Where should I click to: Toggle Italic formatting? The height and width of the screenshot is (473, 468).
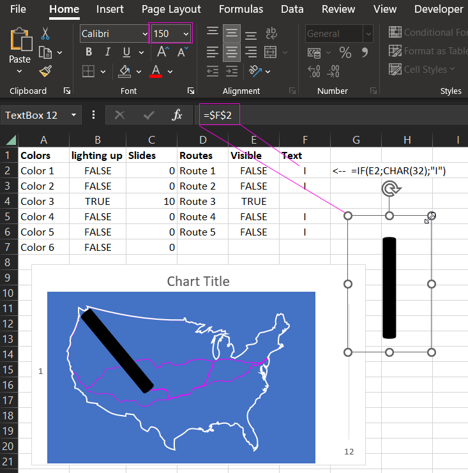(x=107, y=52)
